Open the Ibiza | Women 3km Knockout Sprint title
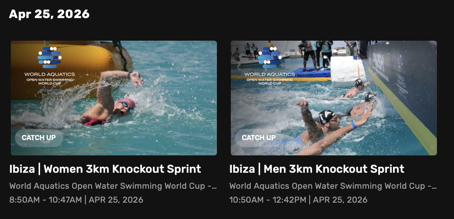Screen dimensions: 454x219 click(x=105, y=169)
